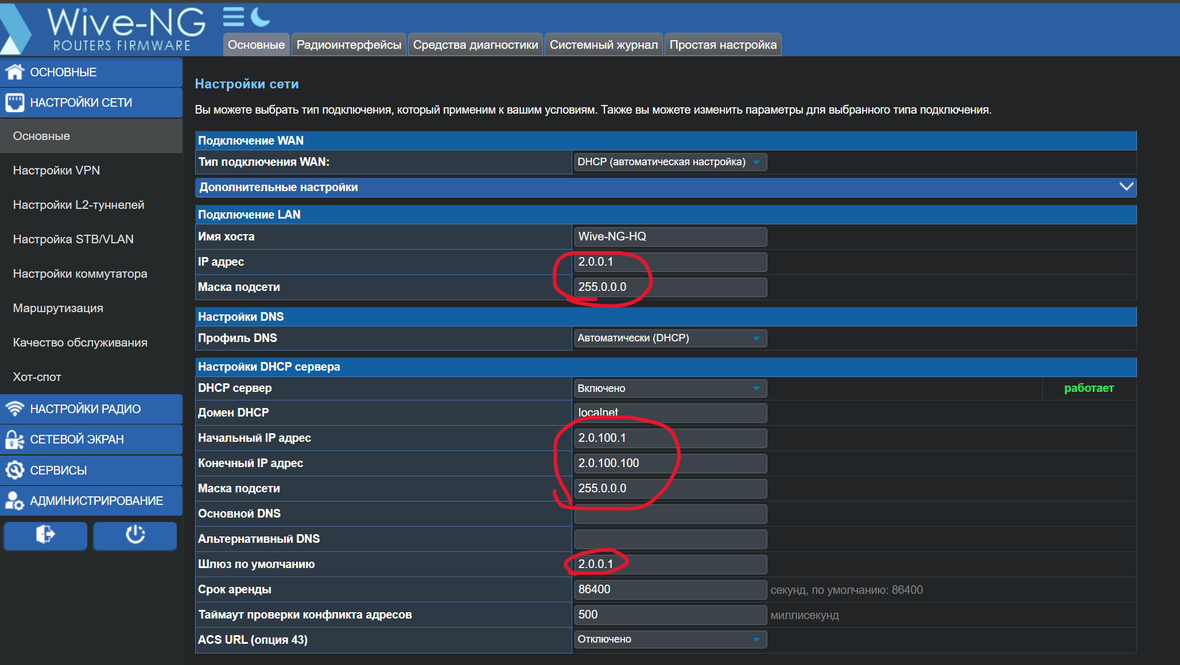The height and width of the screenshot is (665, 1180).
Task: Click the Wi-Fi icon of НАСТРОЙКИ РАДИО
Action: pyautogui.click(x=15, y=409)
